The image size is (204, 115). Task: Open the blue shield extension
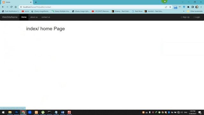184,7
